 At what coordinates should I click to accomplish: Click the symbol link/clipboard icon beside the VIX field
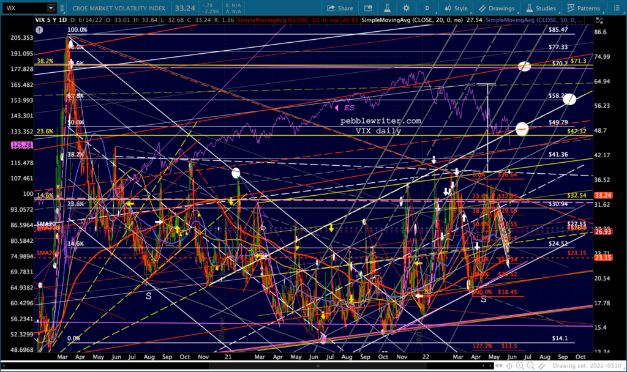pyautogui.click(x=62, y=8)
